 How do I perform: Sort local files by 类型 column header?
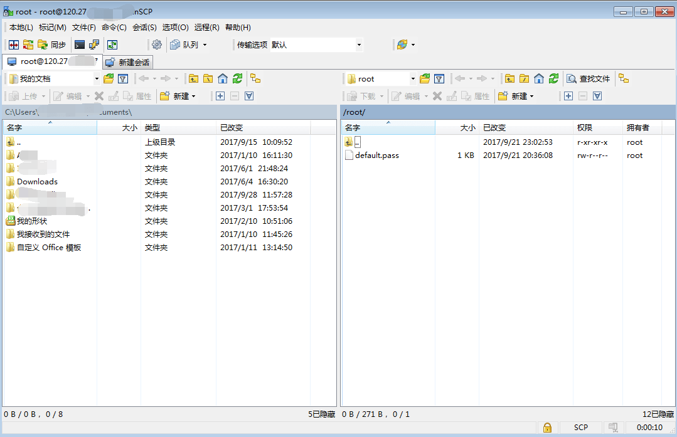click(178, 128)
